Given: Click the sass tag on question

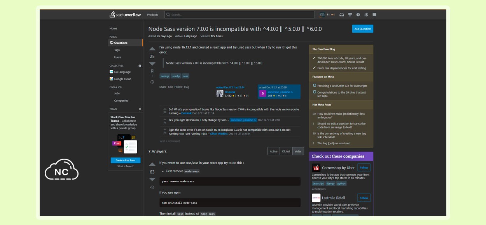Looking at the screenshot, I should pos(185,76).
